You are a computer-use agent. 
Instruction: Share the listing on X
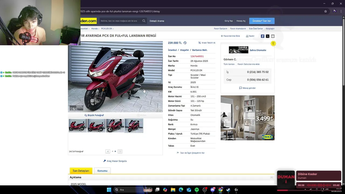268,36
